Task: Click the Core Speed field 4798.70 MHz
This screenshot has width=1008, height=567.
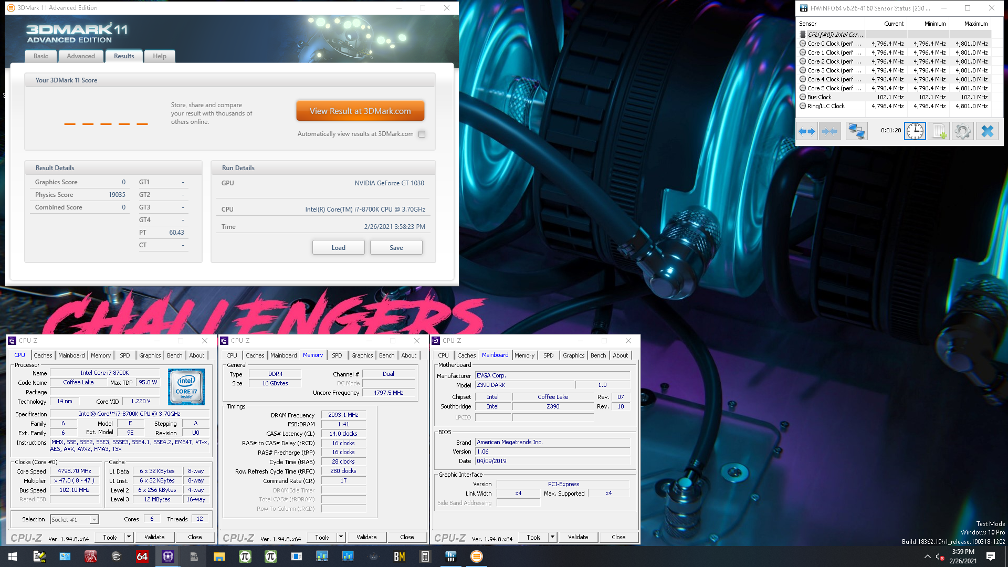Action: (x=75, y=471)
